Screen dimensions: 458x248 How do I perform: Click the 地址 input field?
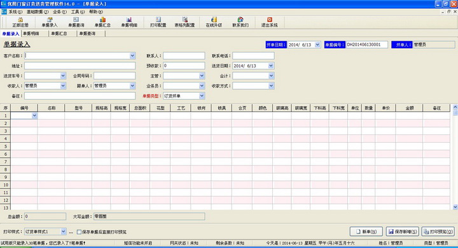[x=80, y=66]
